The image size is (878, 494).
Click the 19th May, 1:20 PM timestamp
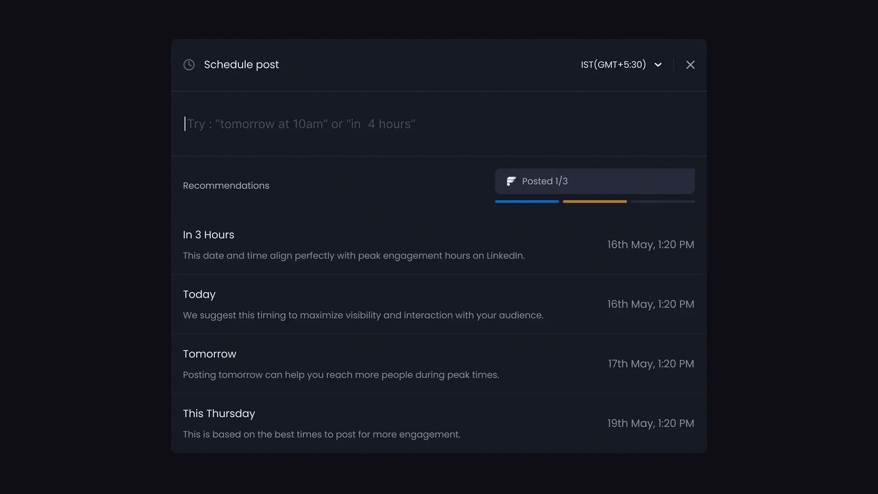coord(651,424)
